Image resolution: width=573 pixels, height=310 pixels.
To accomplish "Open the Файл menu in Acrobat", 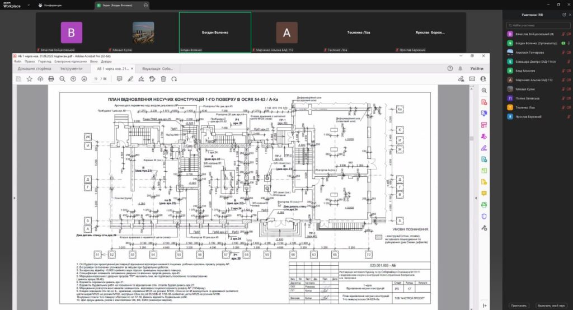I will coord(17,61).
